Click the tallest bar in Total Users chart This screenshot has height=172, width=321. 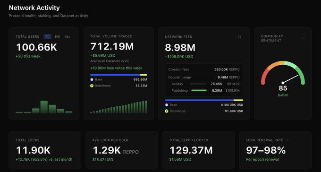[x=44, y=107]
